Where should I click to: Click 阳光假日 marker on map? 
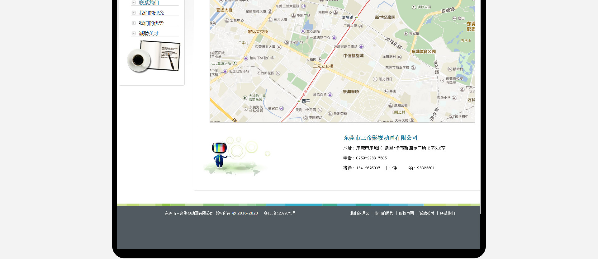click(x=375, y=79)
